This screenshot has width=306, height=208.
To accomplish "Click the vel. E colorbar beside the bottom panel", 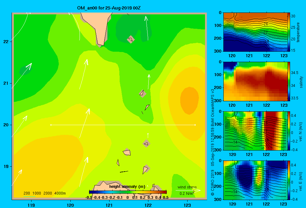I will click(289, 180).
